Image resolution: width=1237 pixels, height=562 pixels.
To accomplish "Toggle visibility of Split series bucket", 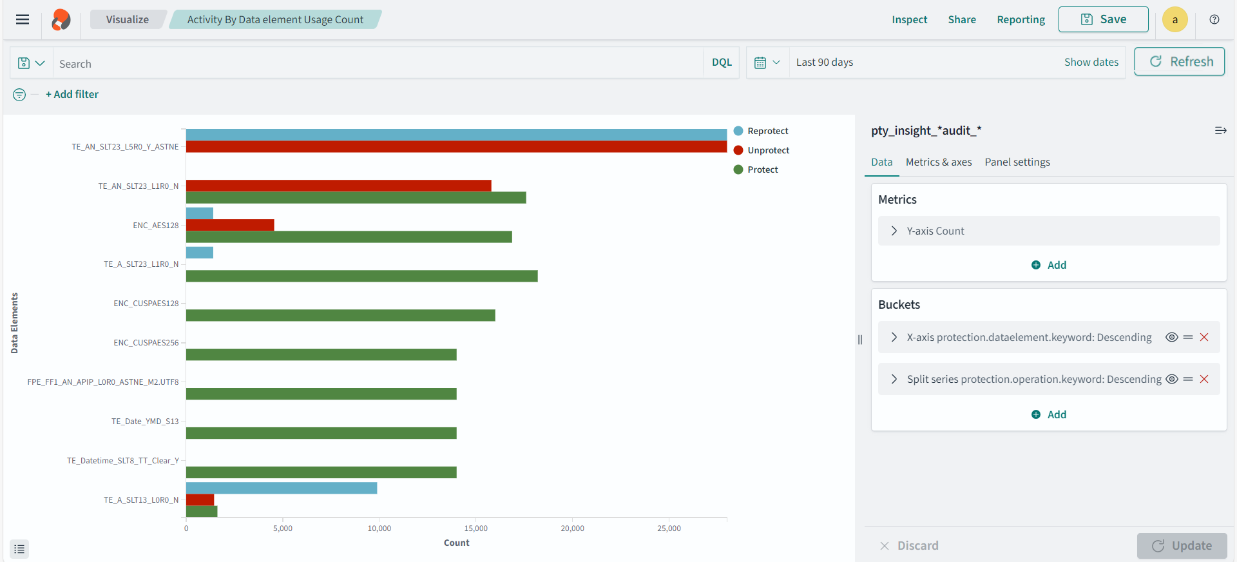I will coord(1172,379).
